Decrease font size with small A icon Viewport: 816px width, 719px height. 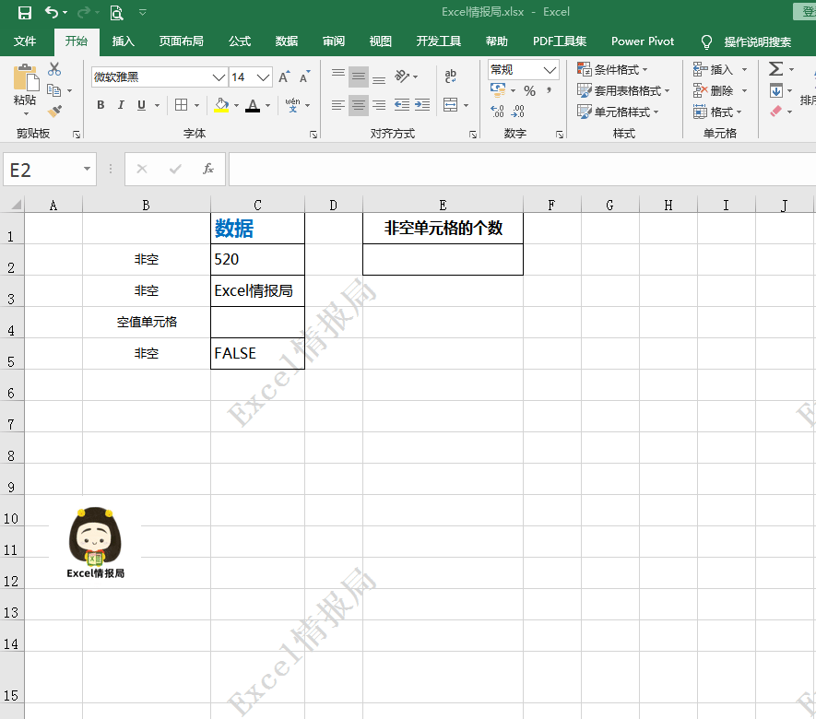305,77
